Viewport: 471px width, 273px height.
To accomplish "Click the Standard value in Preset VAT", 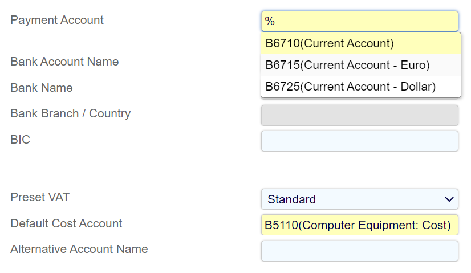I will (x=291, y=199).
